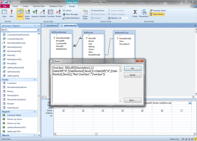Uncheck Show checkbox under Rental column
Image resolution: width=197 pixels, height=141 pixels.
162,111
